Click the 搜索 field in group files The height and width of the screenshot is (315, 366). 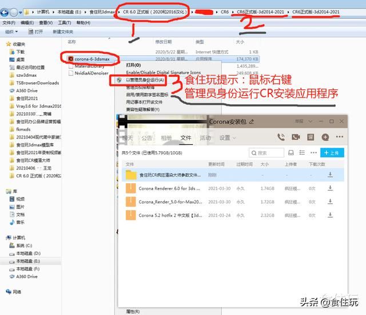[x=266, y=153]
